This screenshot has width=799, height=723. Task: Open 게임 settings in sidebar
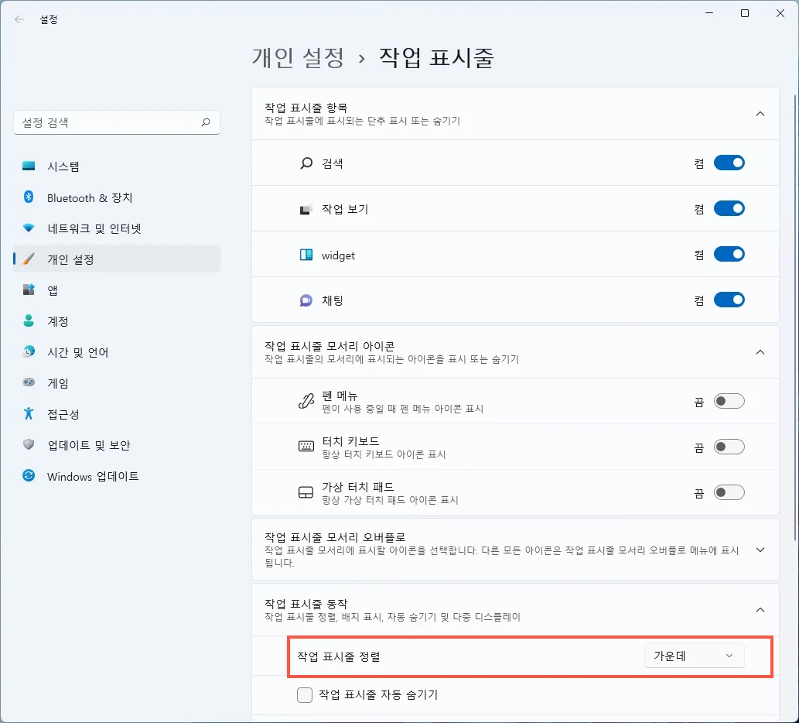click(117, 383)
